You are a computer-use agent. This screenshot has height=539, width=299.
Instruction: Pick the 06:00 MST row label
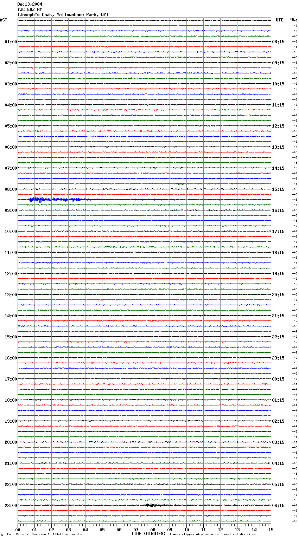(11, 147)
